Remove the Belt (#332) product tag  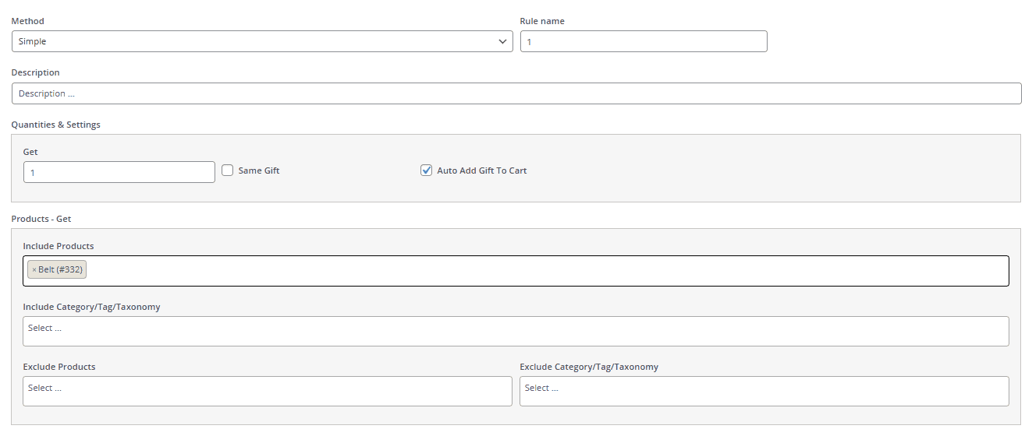click(34, 270)
